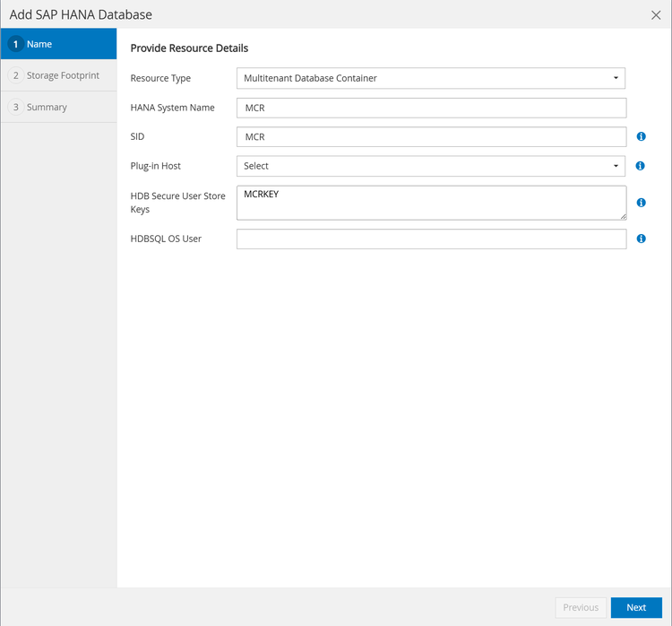Click the textarea resize handle corner
This screenshot has height=626, width=672.
point(623,215)
